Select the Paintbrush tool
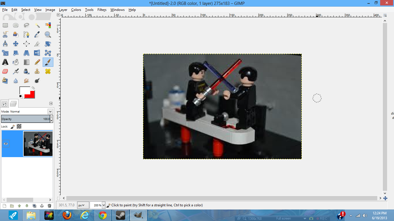This screenshot has width=394, height=221. pos(48,62)
